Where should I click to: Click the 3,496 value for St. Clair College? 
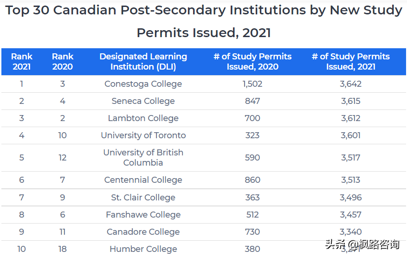[350, 198]
